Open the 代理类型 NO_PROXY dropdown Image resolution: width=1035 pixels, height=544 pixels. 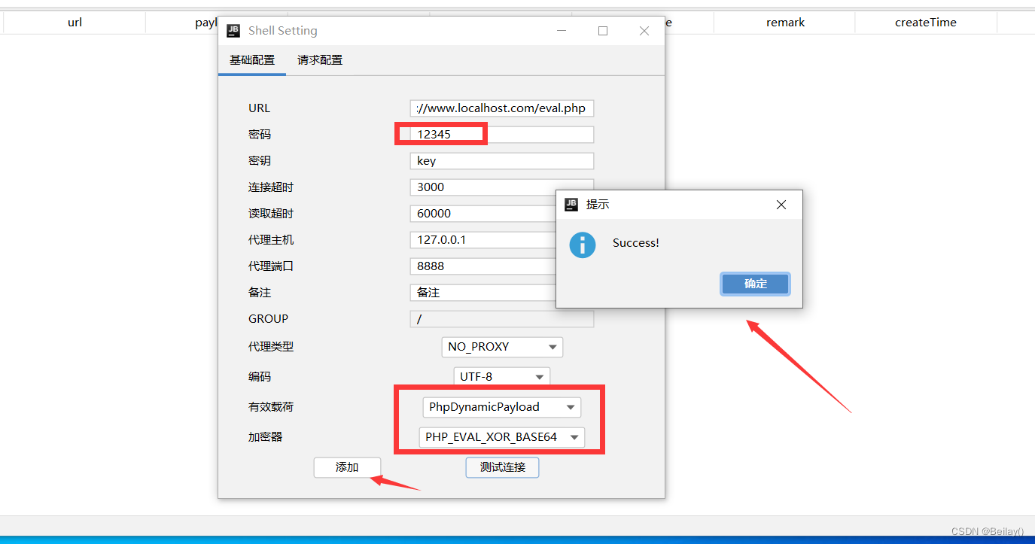coord(502,347)
